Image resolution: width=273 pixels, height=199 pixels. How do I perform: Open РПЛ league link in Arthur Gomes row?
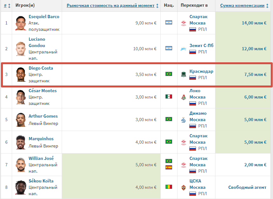point(202,126)
